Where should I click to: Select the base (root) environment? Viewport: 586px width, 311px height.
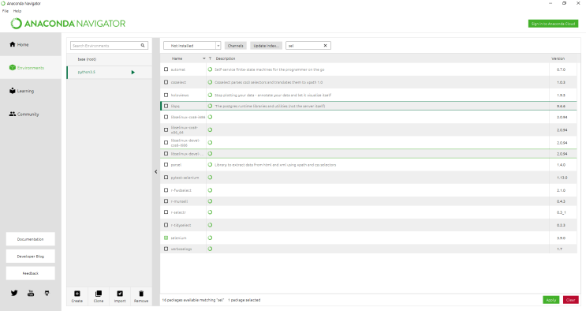pyautogui.click(x=110, y=59)
